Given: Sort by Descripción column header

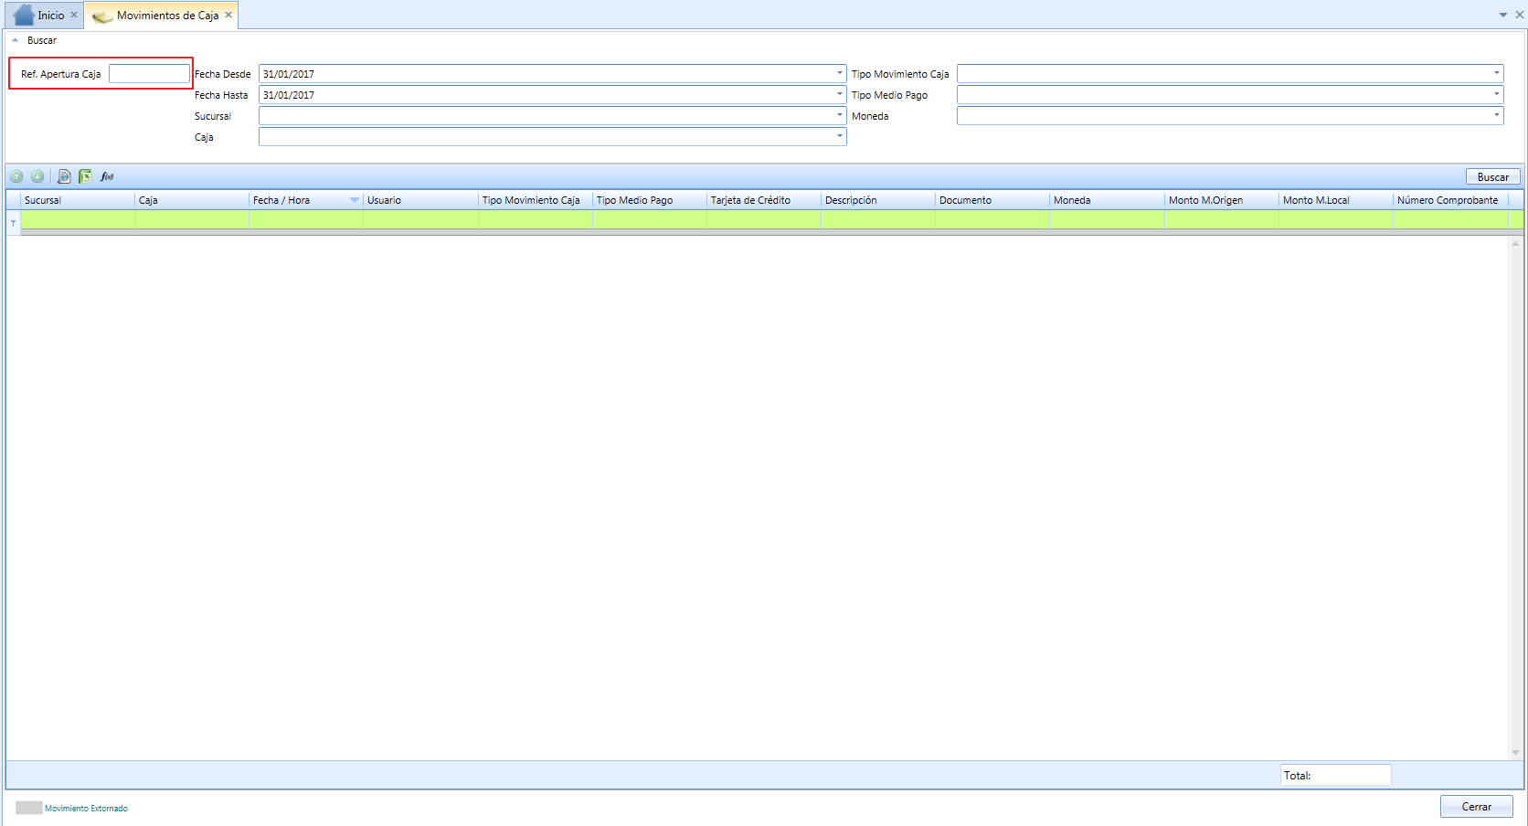Looking at the screenshot, I should [878, 200].
